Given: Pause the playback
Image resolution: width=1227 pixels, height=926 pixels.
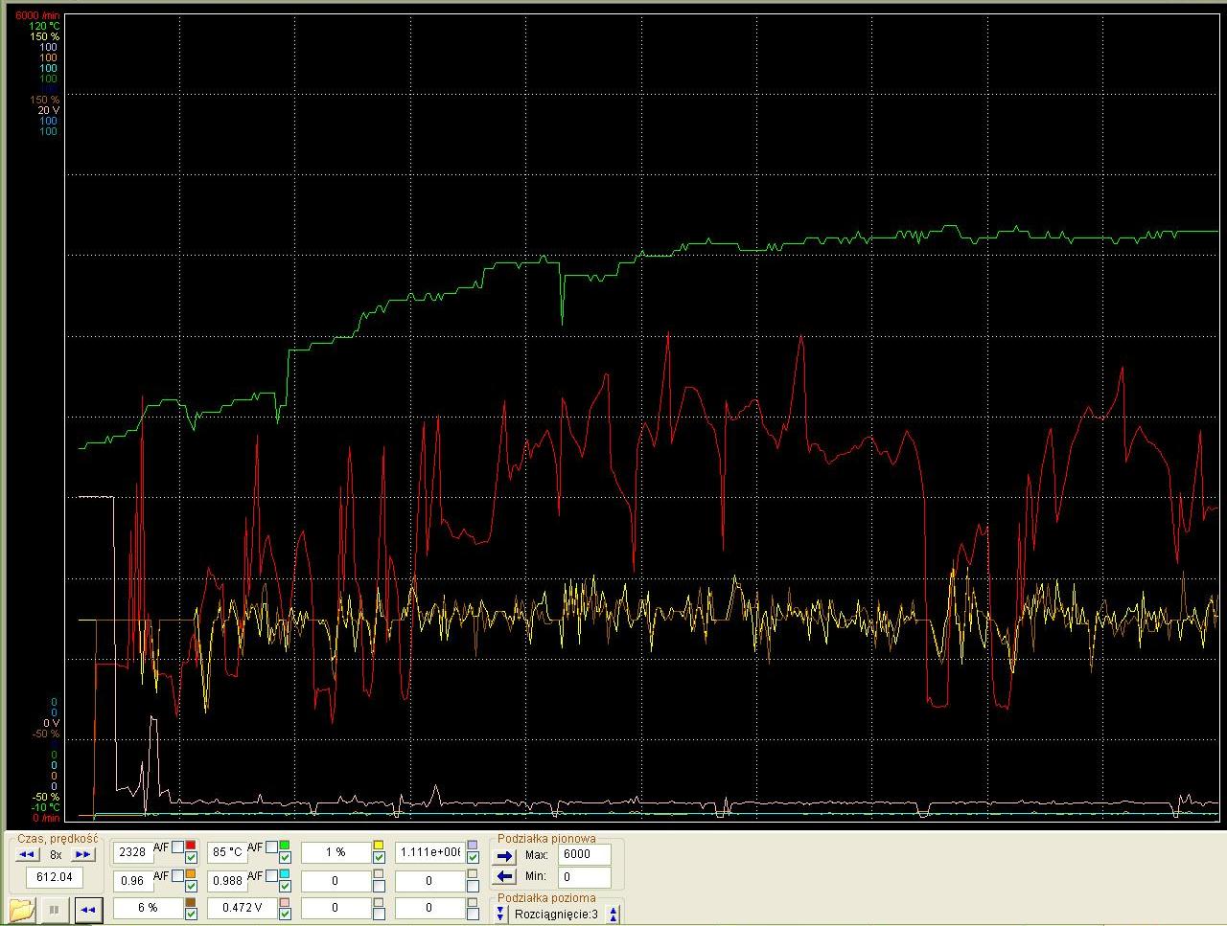Looking at the screenshot, I should coord(55,909).
